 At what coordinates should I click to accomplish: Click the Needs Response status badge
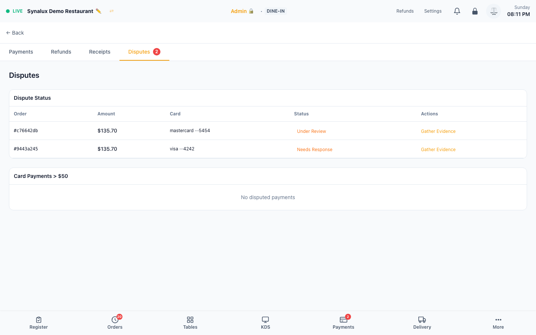[315, 150]
